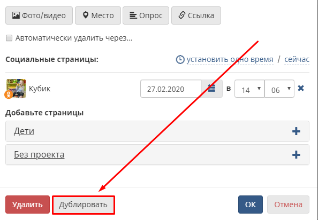
Task: Click the Место location pin icon
Action: 86,15
